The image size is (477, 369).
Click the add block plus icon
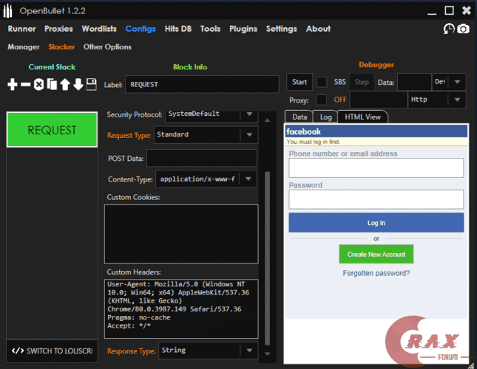click(13, 85)
